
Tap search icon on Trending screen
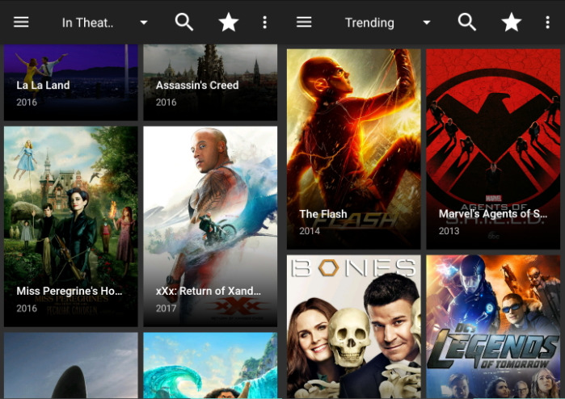coord(467,23)
